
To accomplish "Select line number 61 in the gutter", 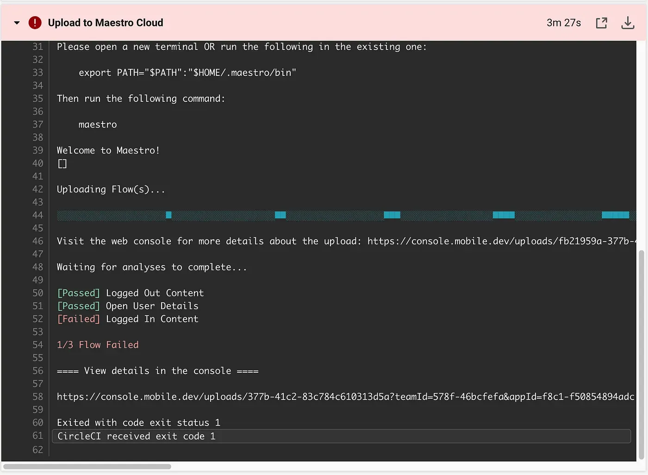I will [37, 436].
